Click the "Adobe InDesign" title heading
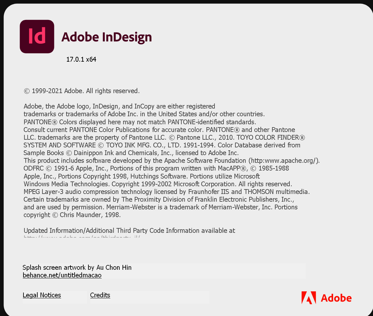The height and width of the screenshot is (316, 373). click(x=106, y=37)
